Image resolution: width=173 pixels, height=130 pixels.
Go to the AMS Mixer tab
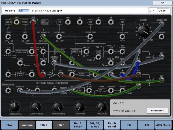coord(163,125)
